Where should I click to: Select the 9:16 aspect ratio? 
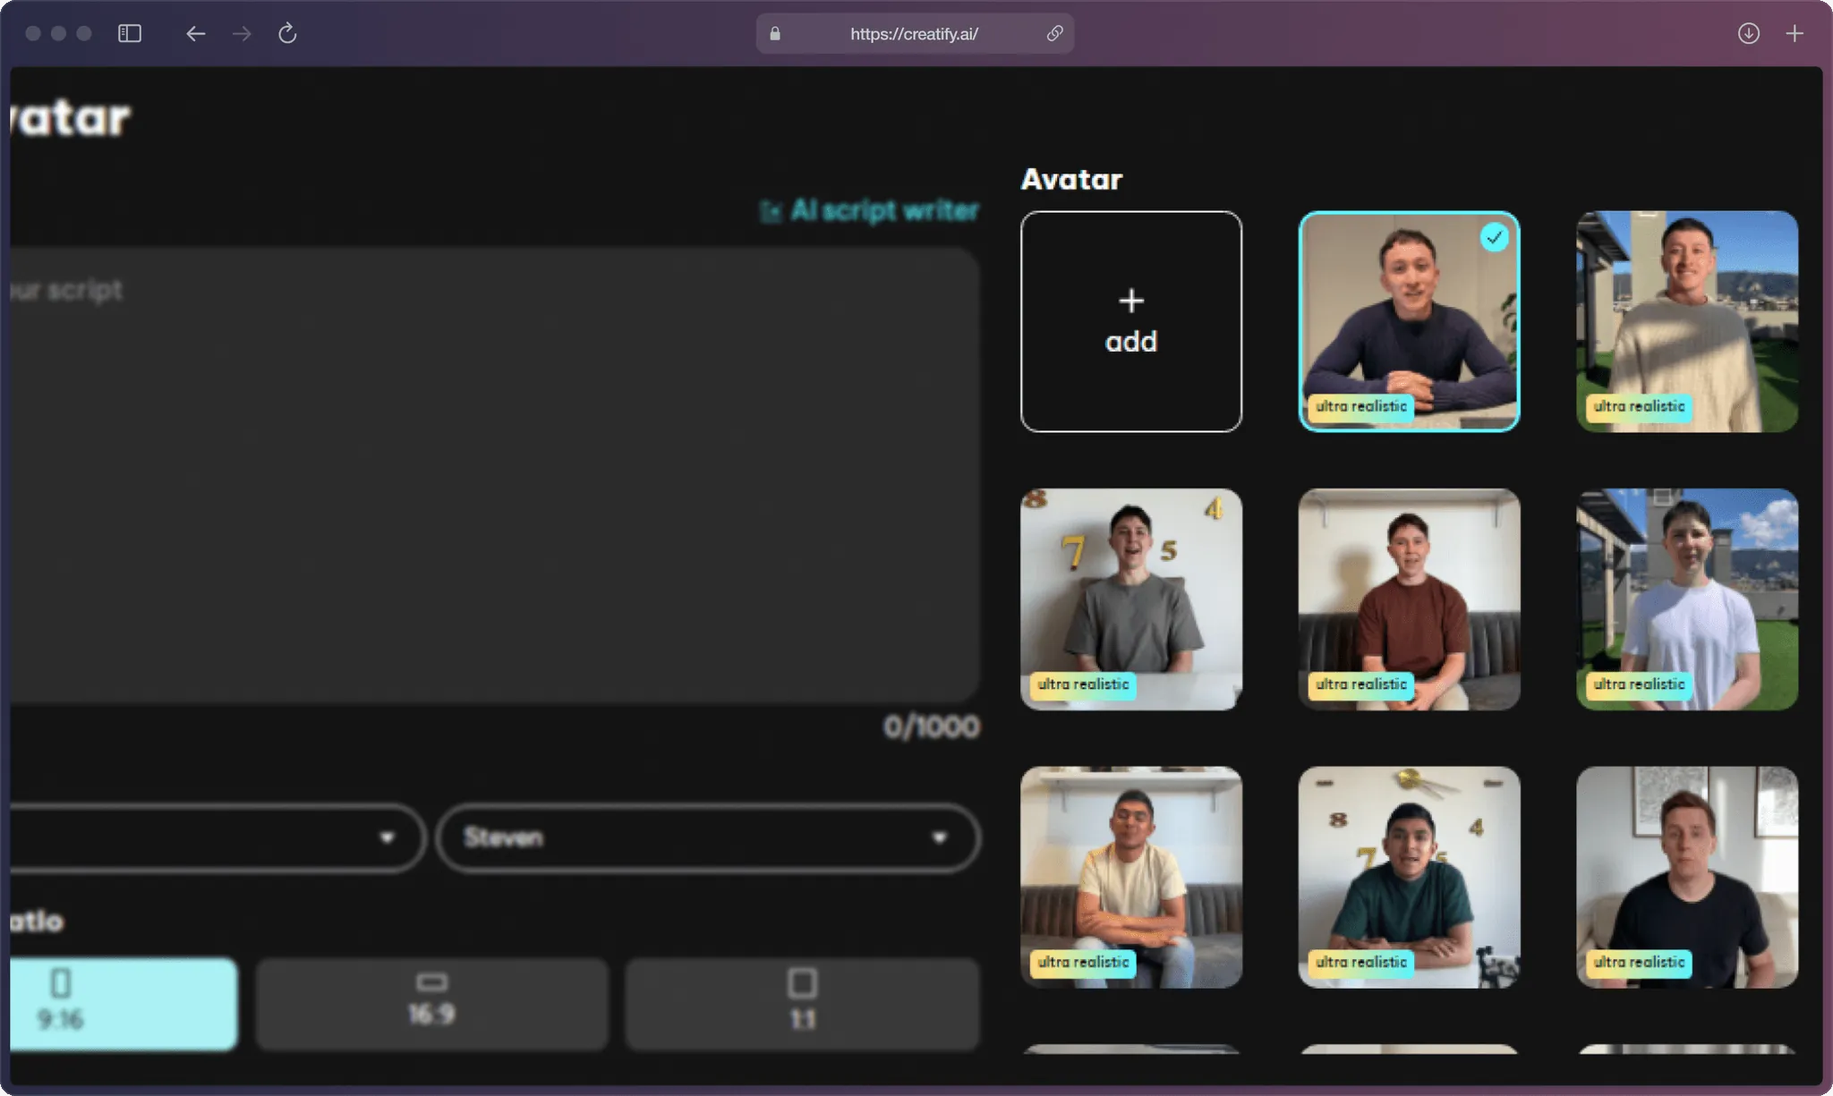[124, 1004]
